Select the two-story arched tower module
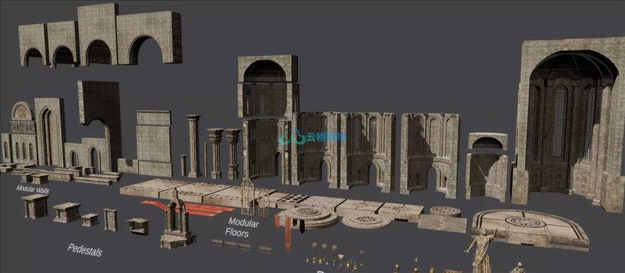 [x=267, y=117]
